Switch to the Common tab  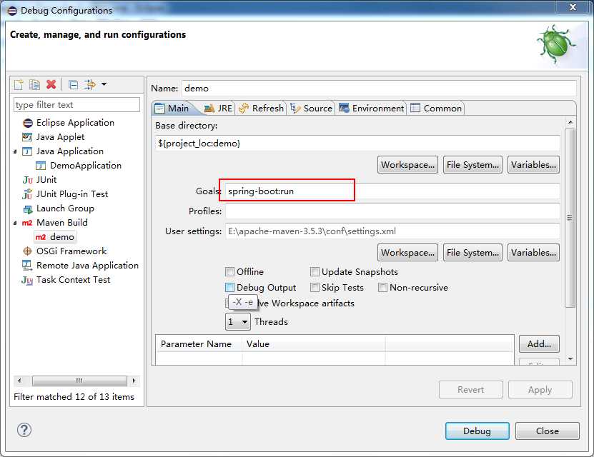pyautogui.click(x=436, y=109)
